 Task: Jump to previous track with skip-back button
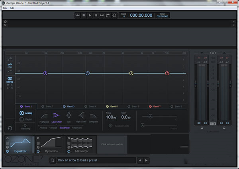78,16
